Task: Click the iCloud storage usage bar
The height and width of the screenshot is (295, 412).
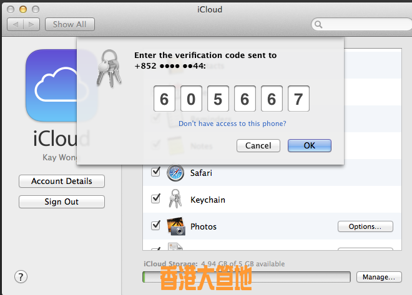Action: tap(247, 277)
